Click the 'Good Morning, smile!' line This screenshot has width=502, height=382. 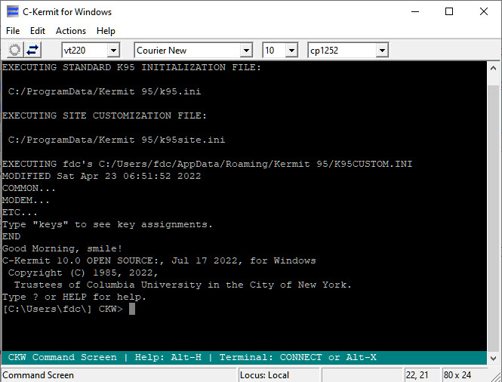[x=62, y=248]
